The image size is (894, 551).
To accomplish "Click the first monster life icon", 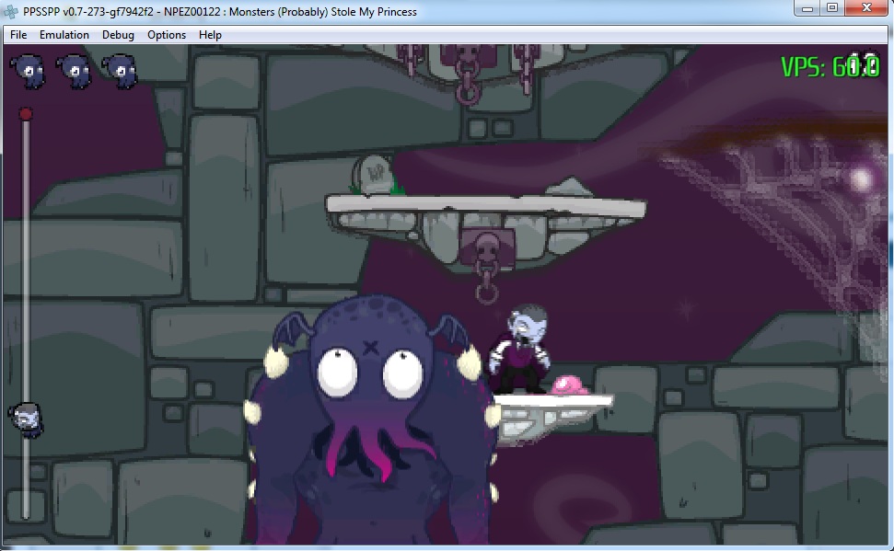I will pos(27,71).
